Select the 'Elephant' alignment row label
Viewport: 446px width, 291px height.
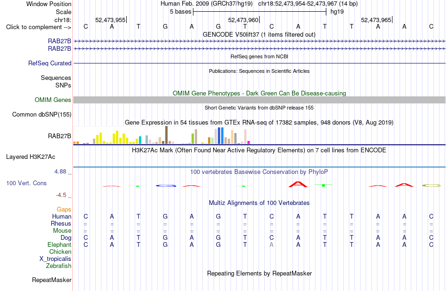click(x=60, y=244)
